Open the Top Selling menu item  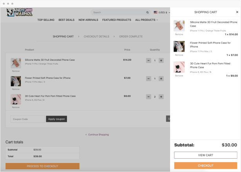46,20
